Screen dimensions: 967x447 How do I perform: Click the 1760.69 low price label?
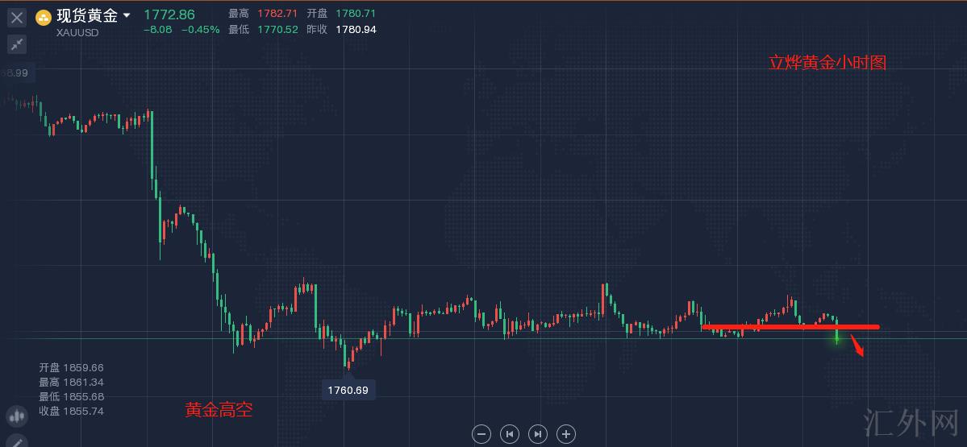[x=348, y=390]
